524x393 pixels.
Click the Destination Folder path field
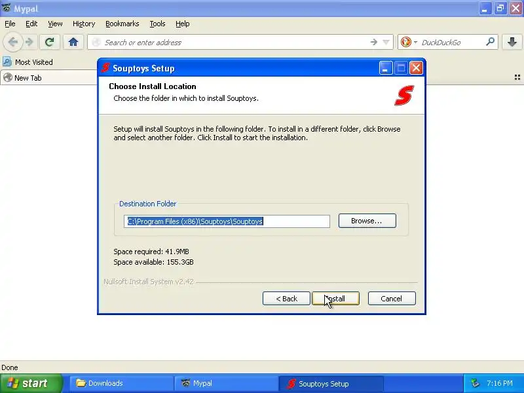[x=227, y=221]
